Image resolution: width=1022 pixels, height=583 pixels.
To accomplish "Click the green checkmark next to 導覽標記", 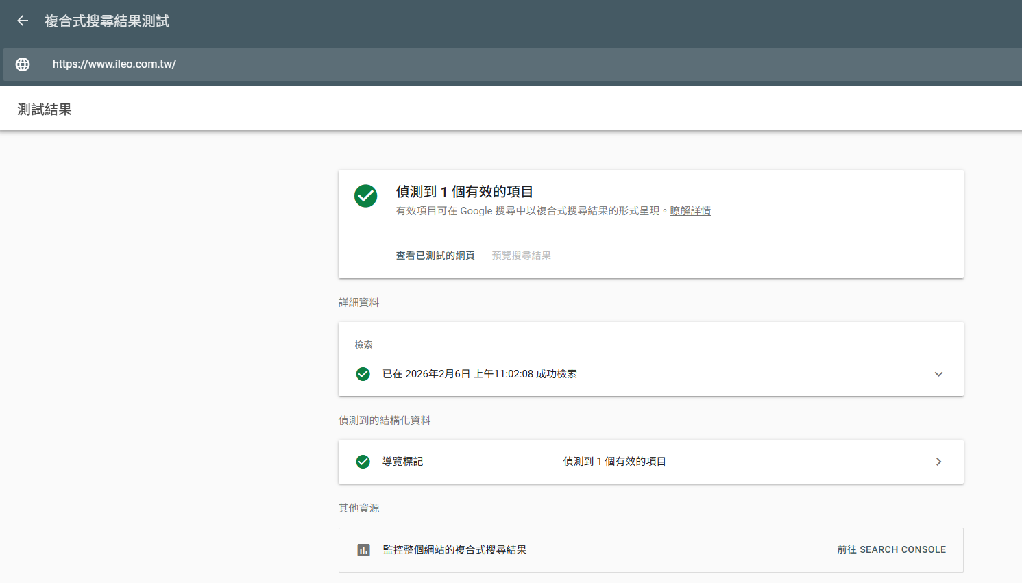I will coord(363,462).
